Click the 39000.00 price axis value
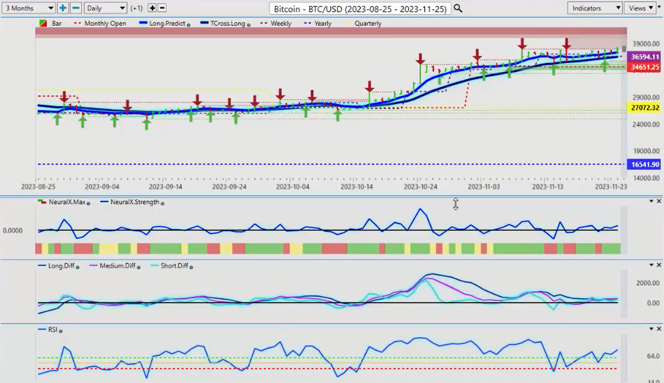Image resolution: width=664 pixels, height=383 pixels. point(645,44)
